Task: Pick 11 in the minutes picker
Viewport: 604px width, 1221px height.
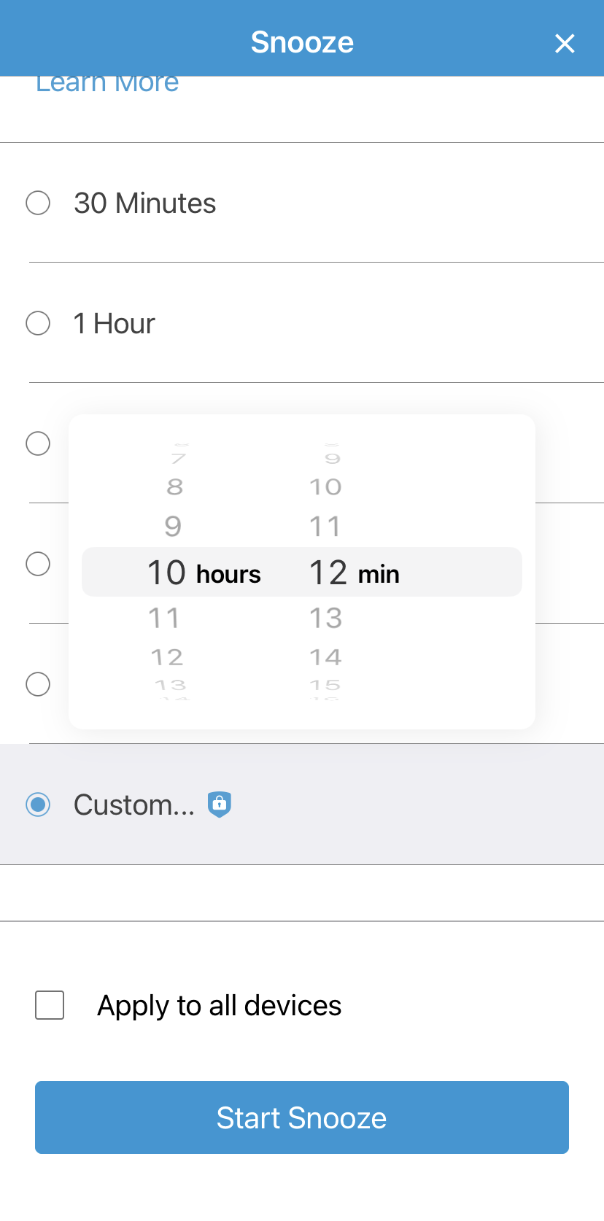Action: click(x=325, y=527)
